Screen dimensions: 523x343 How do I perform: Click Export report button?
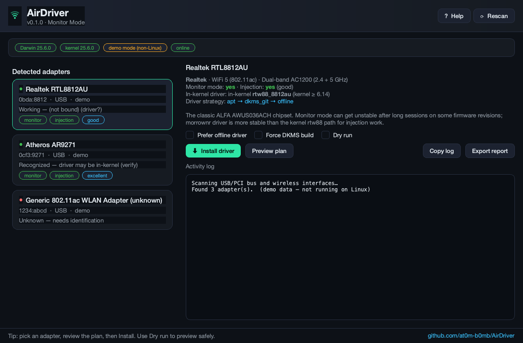point(490,151)
